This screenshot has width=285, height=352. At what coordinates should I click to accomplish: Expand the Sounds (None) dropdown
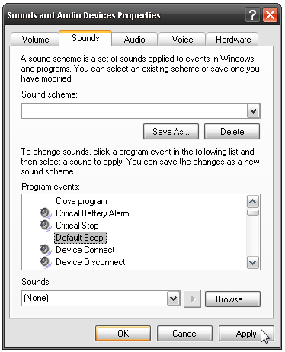[174, 298]
